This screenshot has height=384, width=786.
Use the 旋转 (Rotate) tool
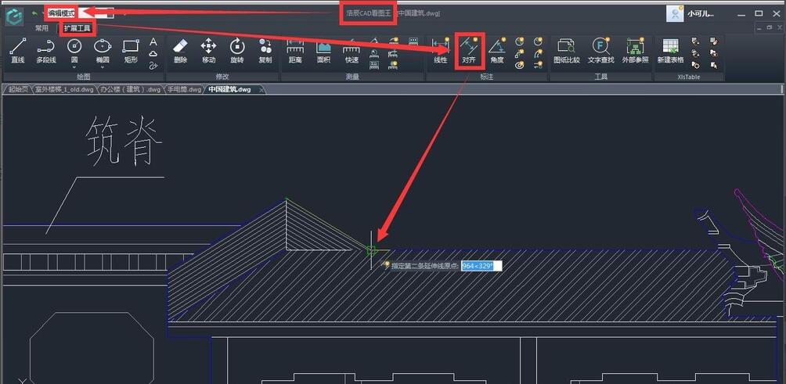click(236, 50)
